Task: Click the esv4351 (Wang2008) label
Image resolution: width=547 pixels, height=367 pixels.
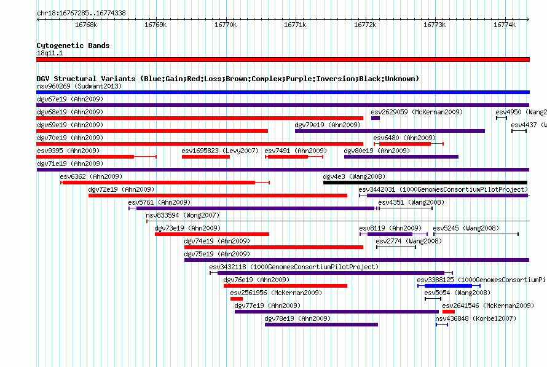Action: click(411, 202)
